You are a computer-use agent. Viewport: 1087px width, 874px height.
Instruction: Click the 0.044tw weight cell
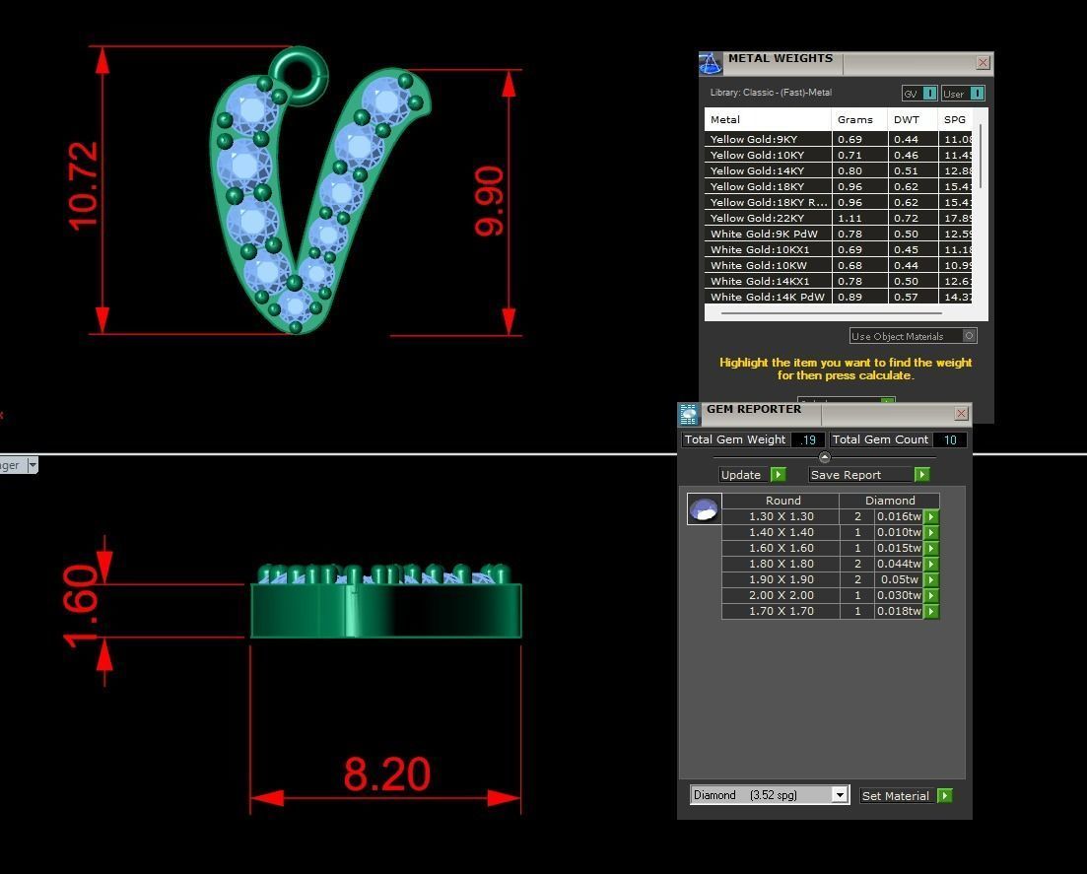(899, 565)
